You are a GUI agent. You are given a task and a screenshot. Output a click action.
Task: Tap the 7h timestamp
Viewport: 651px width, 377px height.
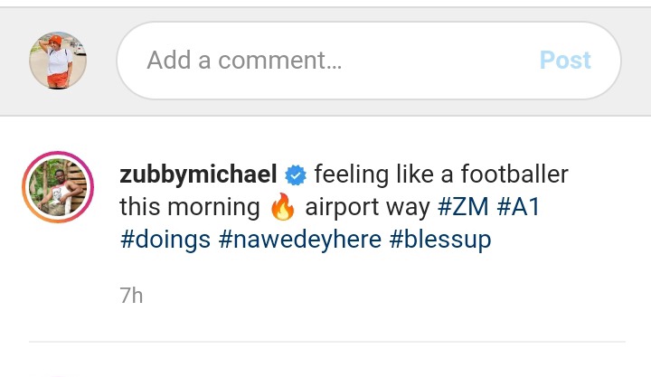[131, 296]
